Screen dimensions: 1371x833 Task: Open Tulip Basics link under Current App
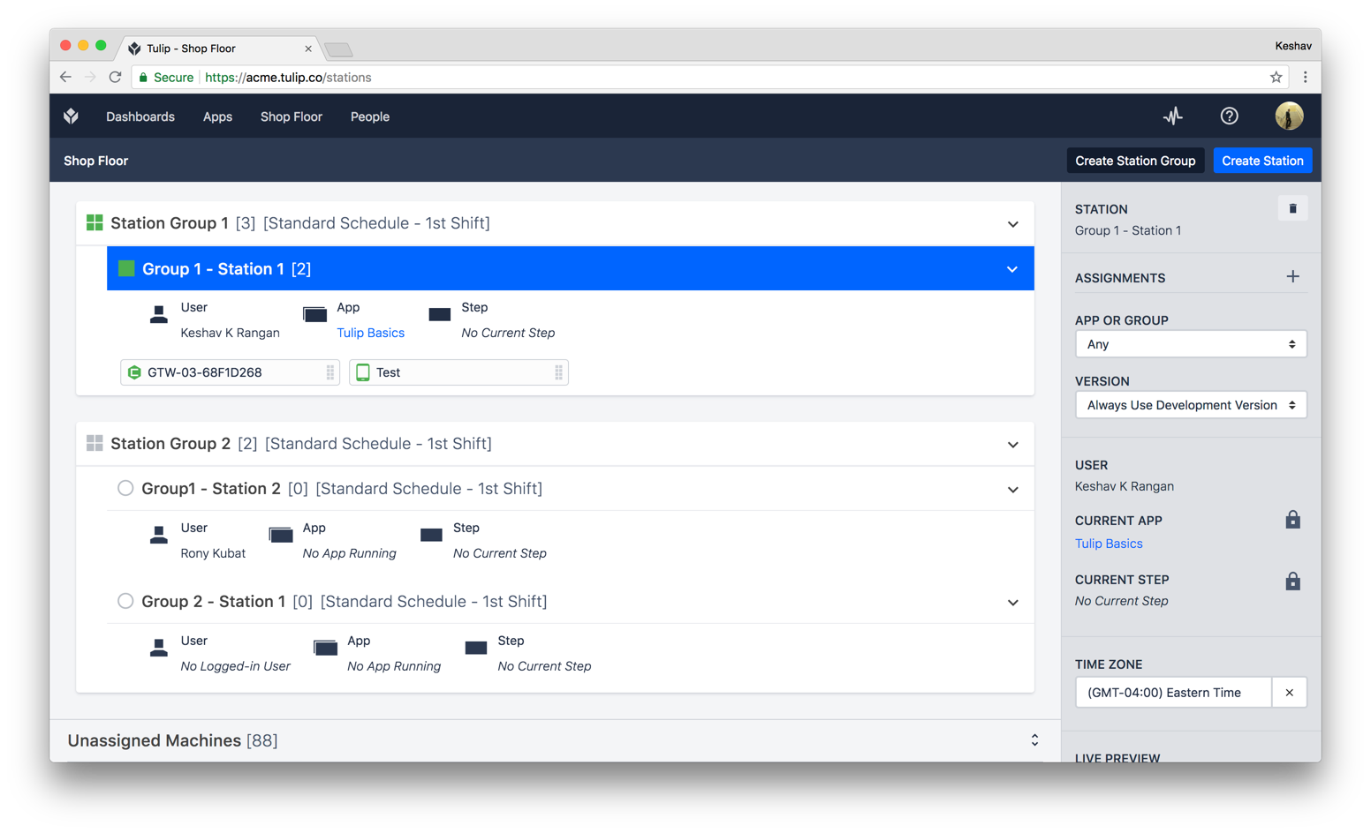pyautogui.click(x=1109, y=544)
